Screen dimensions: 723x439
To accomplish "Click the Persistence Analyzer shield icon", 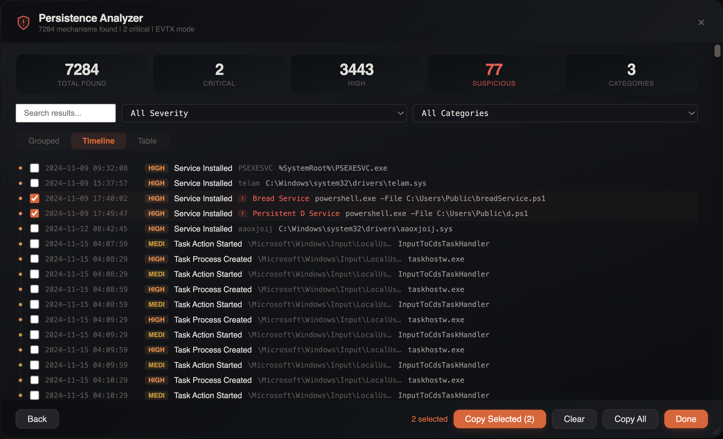I will click(23, 22).
